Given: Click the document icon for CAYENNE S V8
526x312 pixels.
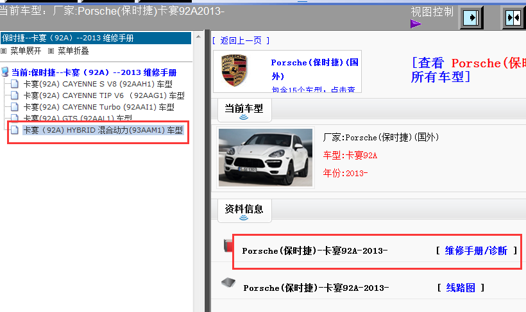Looking at the screenshot, I should pos(14,84).
